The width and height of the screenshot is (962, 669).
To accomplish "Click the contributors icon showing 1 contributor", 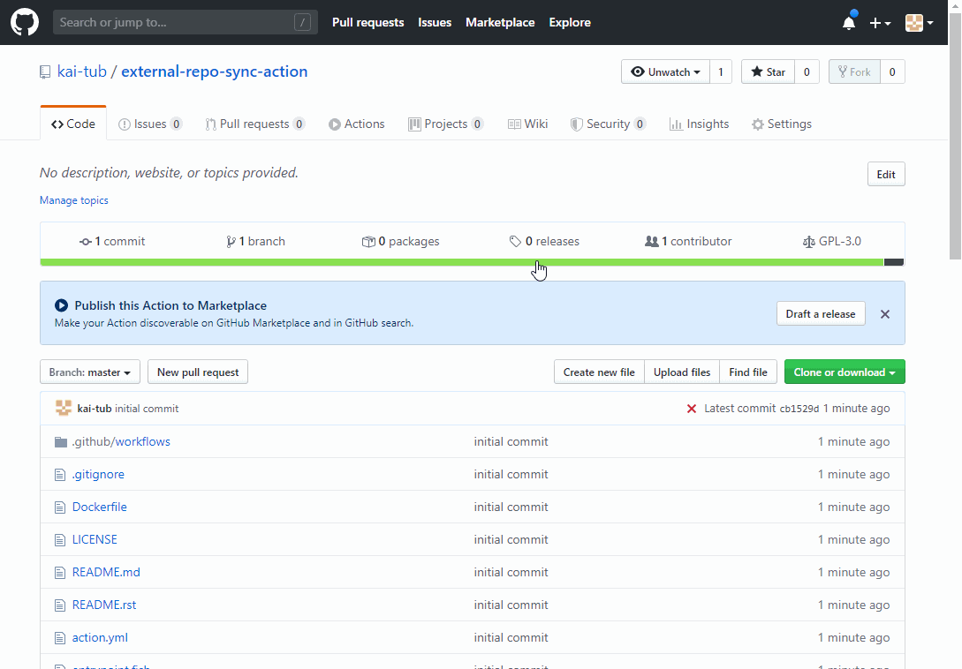I will (x=651, y=240).
